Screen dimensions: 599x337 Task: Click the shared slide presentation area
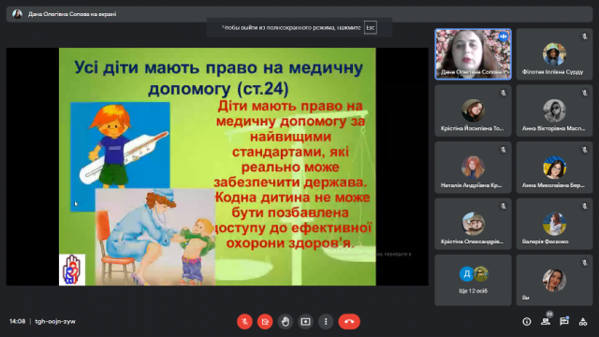217,167
